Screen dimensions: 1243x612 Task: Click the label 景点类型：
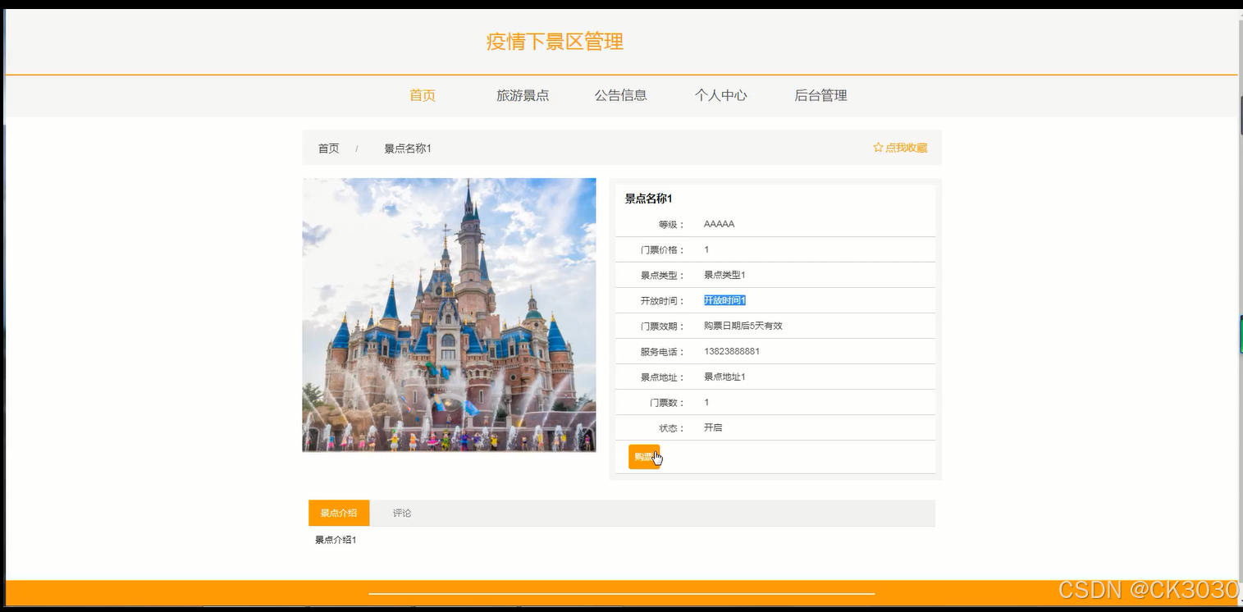(x=663, y=275)
